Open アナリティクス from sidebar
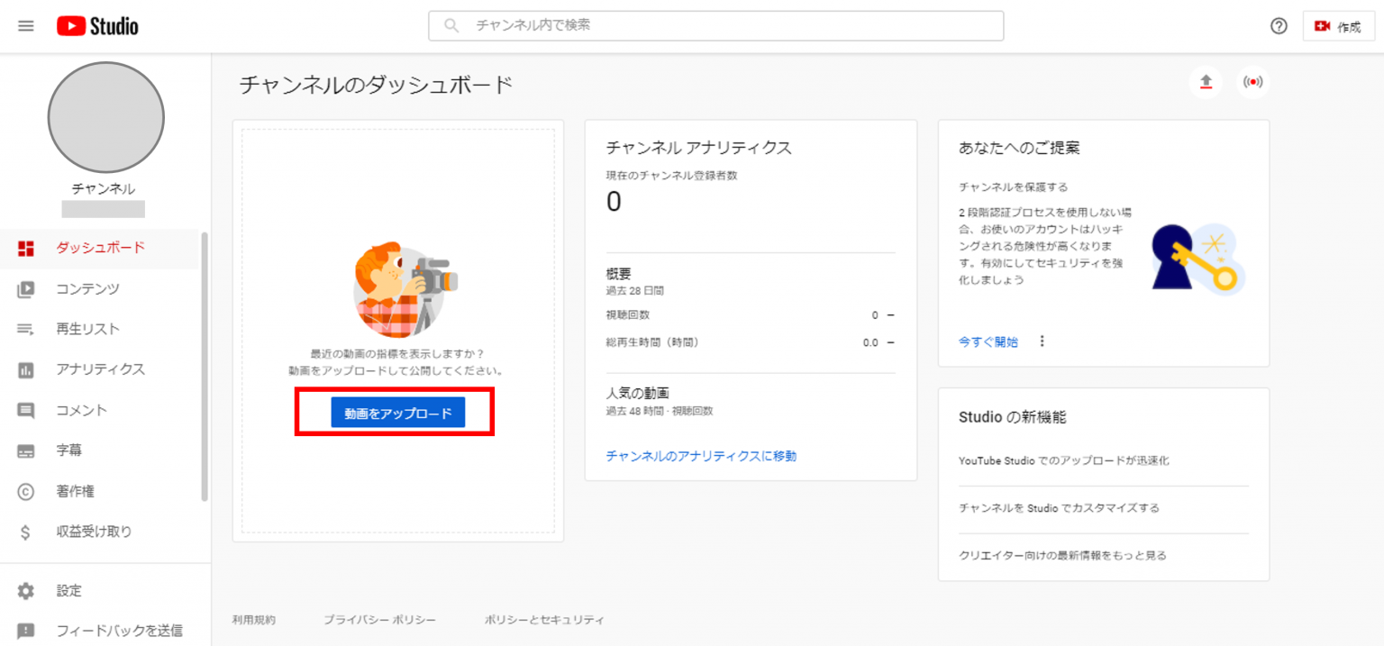 (100, 369)
